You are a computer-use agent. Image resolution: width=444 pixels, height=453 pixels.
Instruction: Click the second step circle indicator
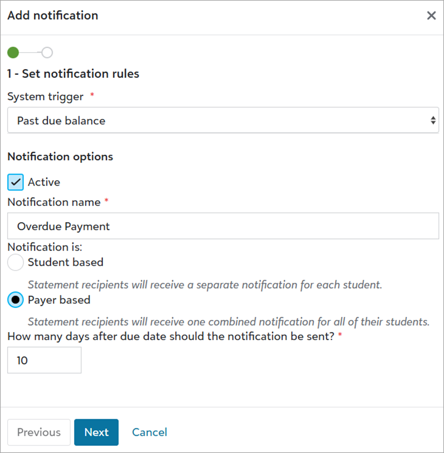pos(47,53)
